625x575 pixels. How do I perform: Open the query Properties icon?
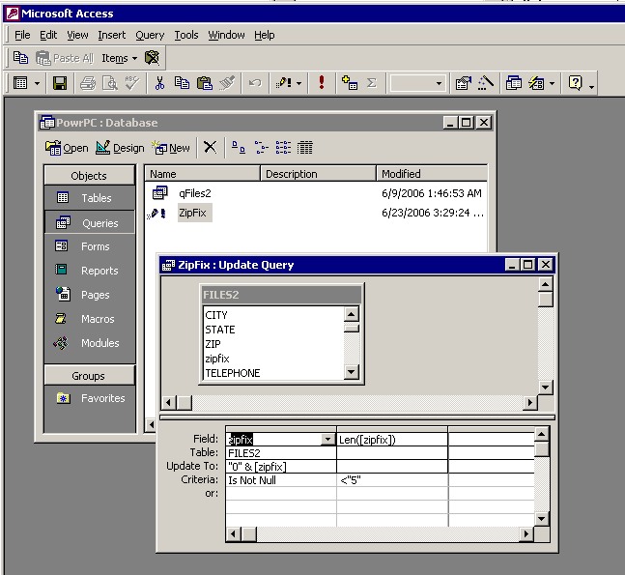point(463,83)
